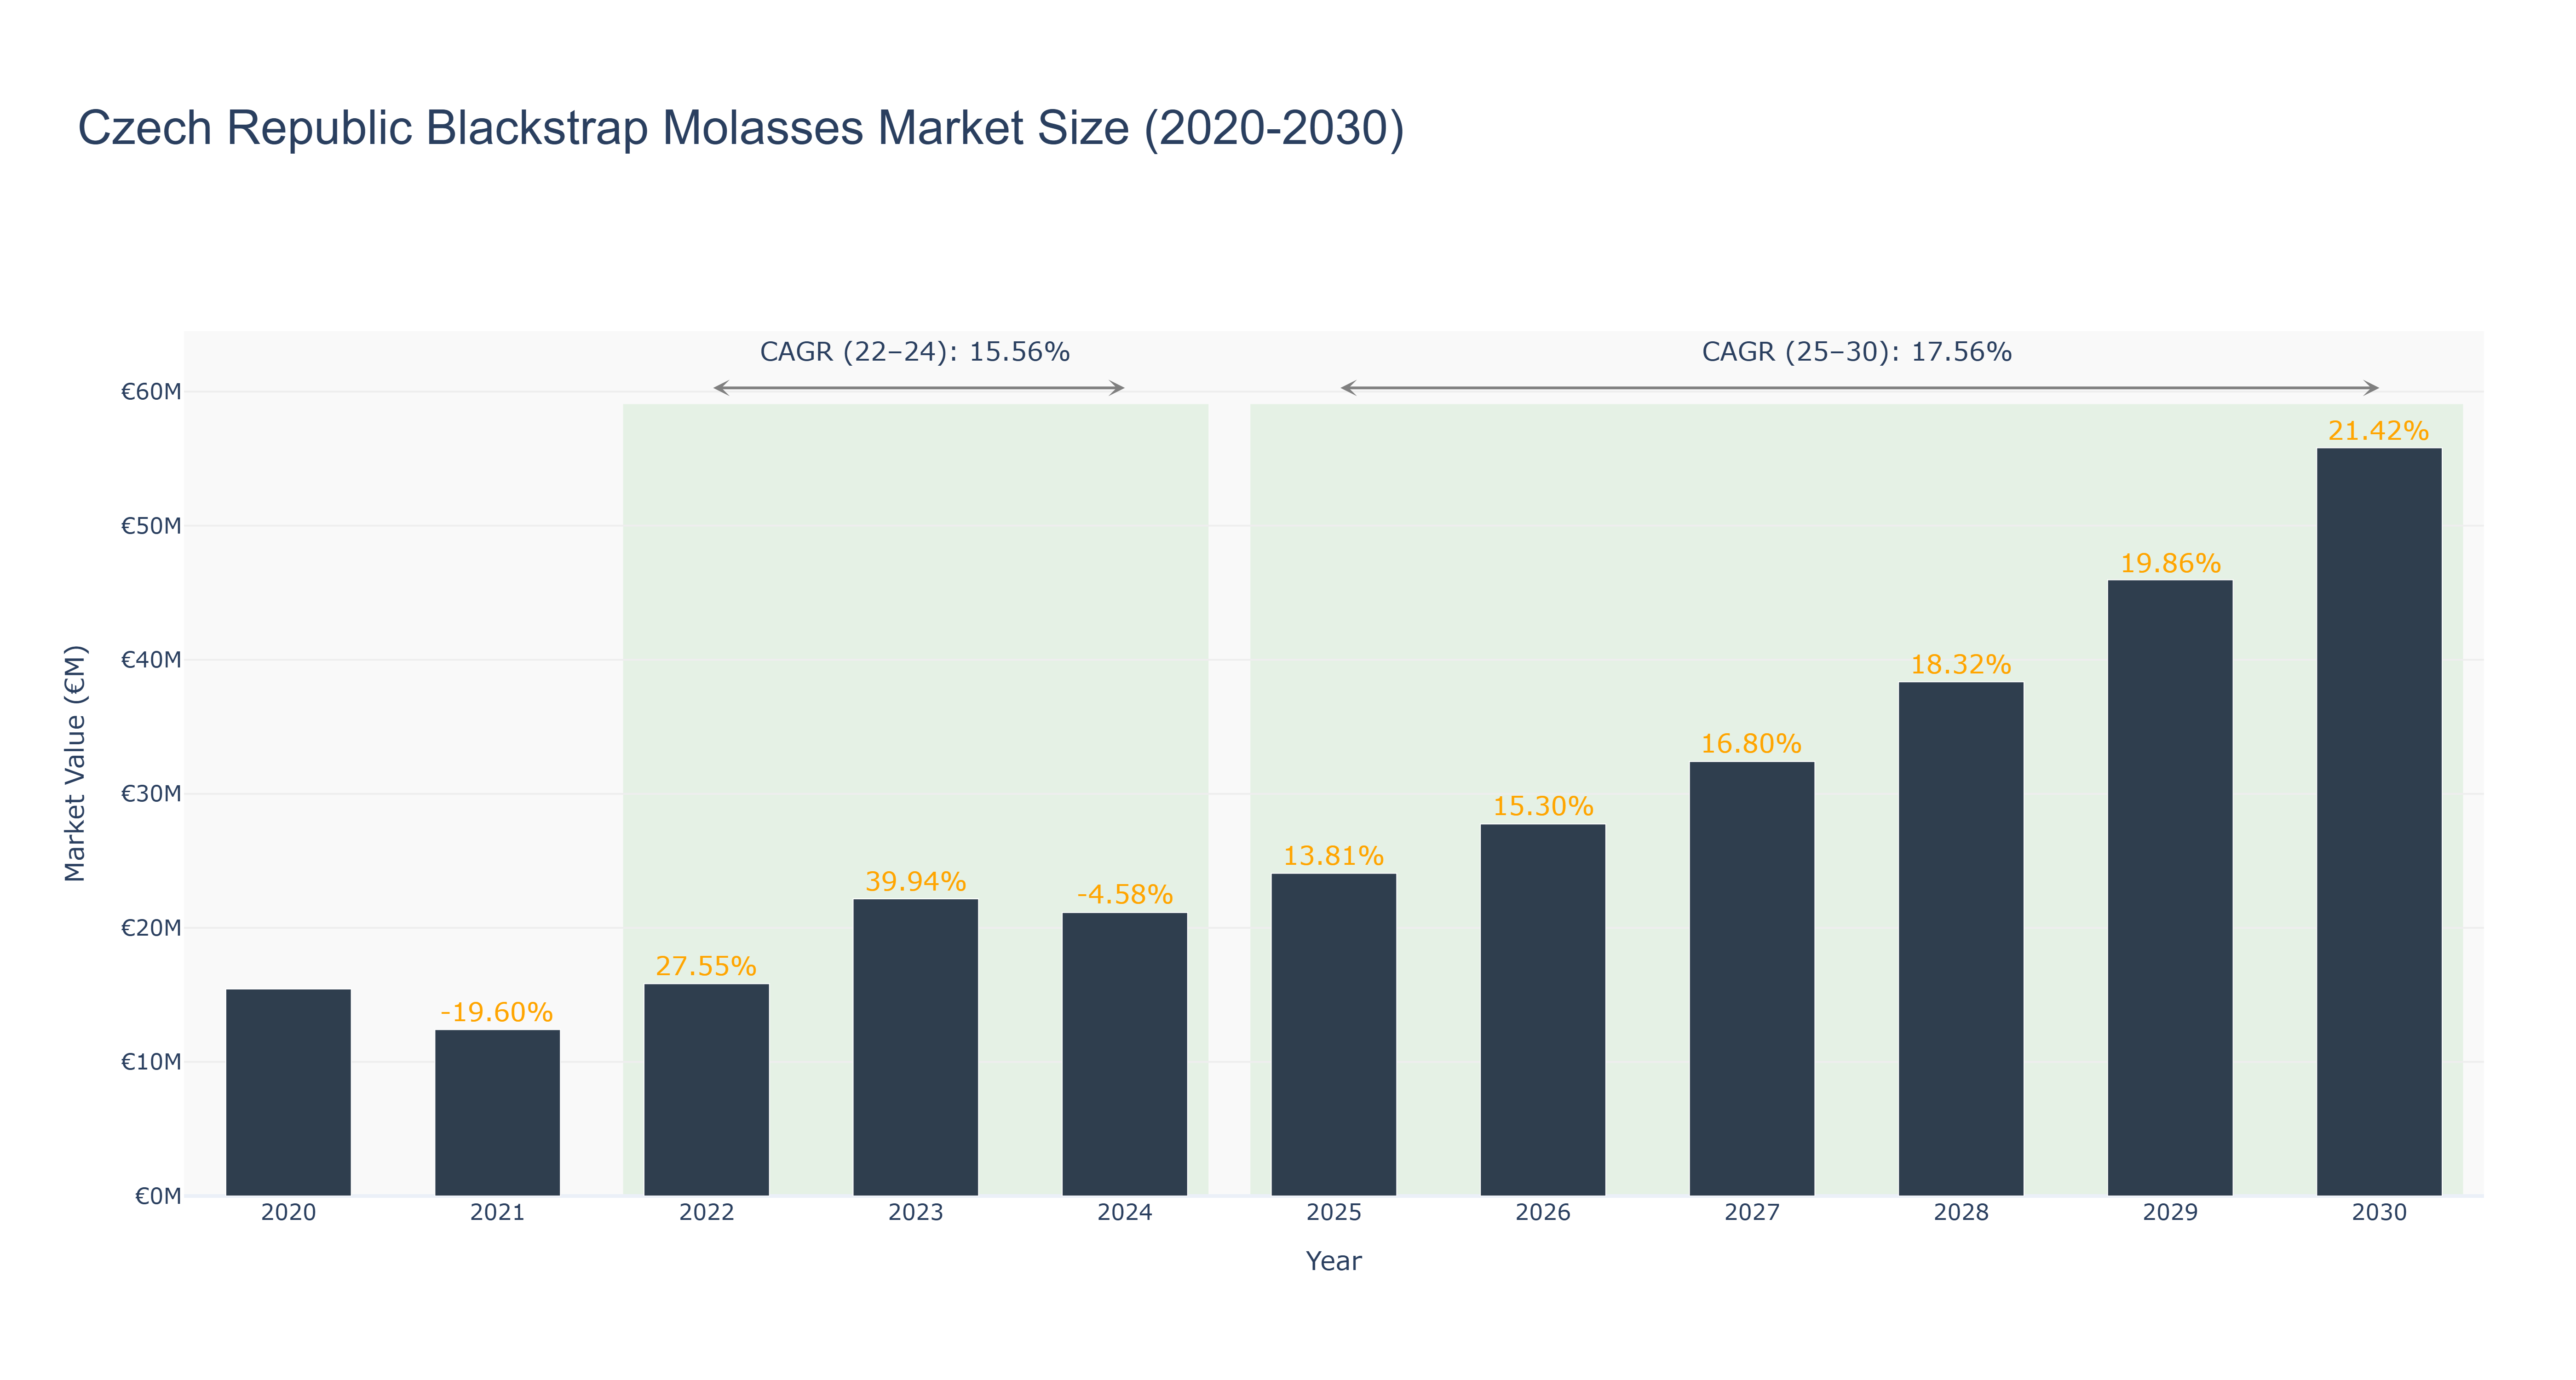Screen dimensions: 2576x1380
Task: Select the 2023 market value bar
Action: click(915, 1047)
